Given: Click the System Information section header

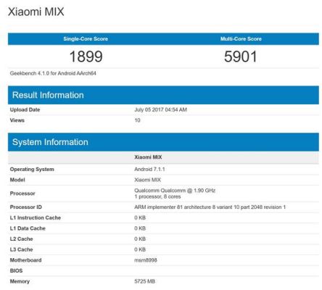Looking at the screenshot, I should (x=163, y=142).
